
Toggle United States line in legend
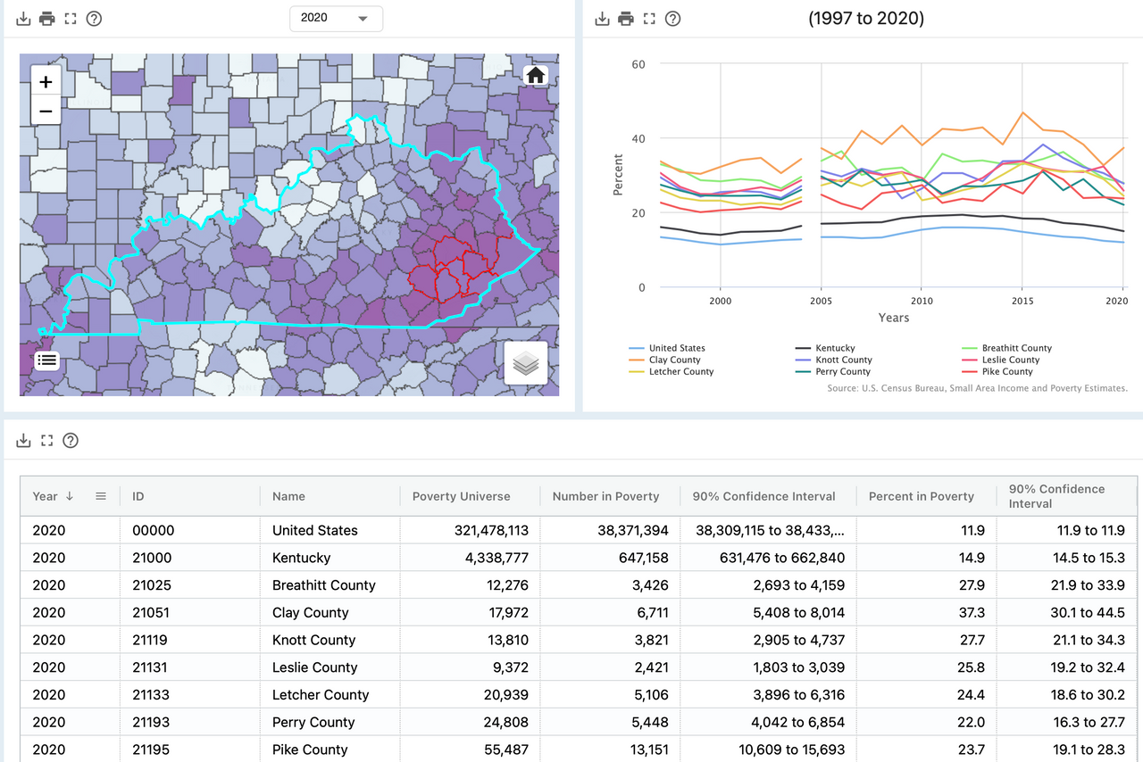tap(676, 348)
